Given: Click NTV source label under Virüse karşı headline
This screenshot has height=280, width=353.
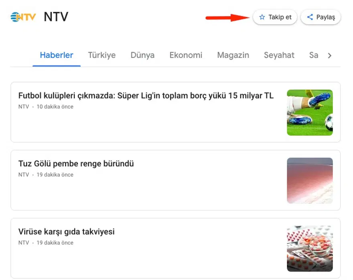Looking at the screenshot, I should 24,243.
